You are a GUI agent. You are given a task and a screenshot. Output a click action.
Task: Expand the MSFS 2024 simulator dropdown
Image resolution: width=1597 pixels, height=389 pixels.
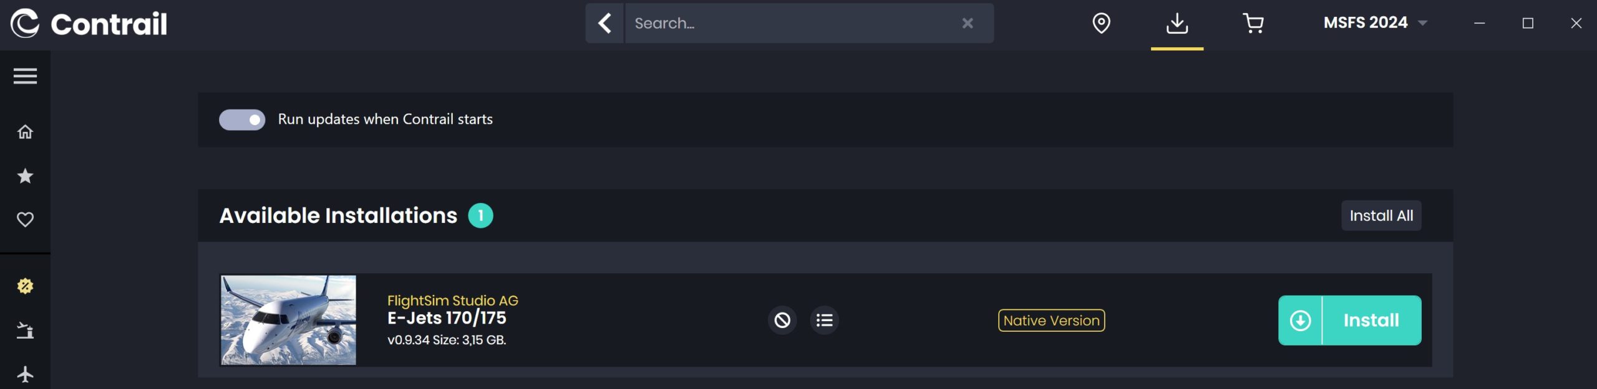pyautogui.click(x=1375, y=23)
